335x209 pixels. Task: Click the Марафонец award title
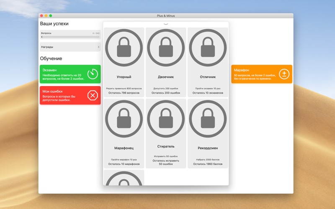(124, 148)
